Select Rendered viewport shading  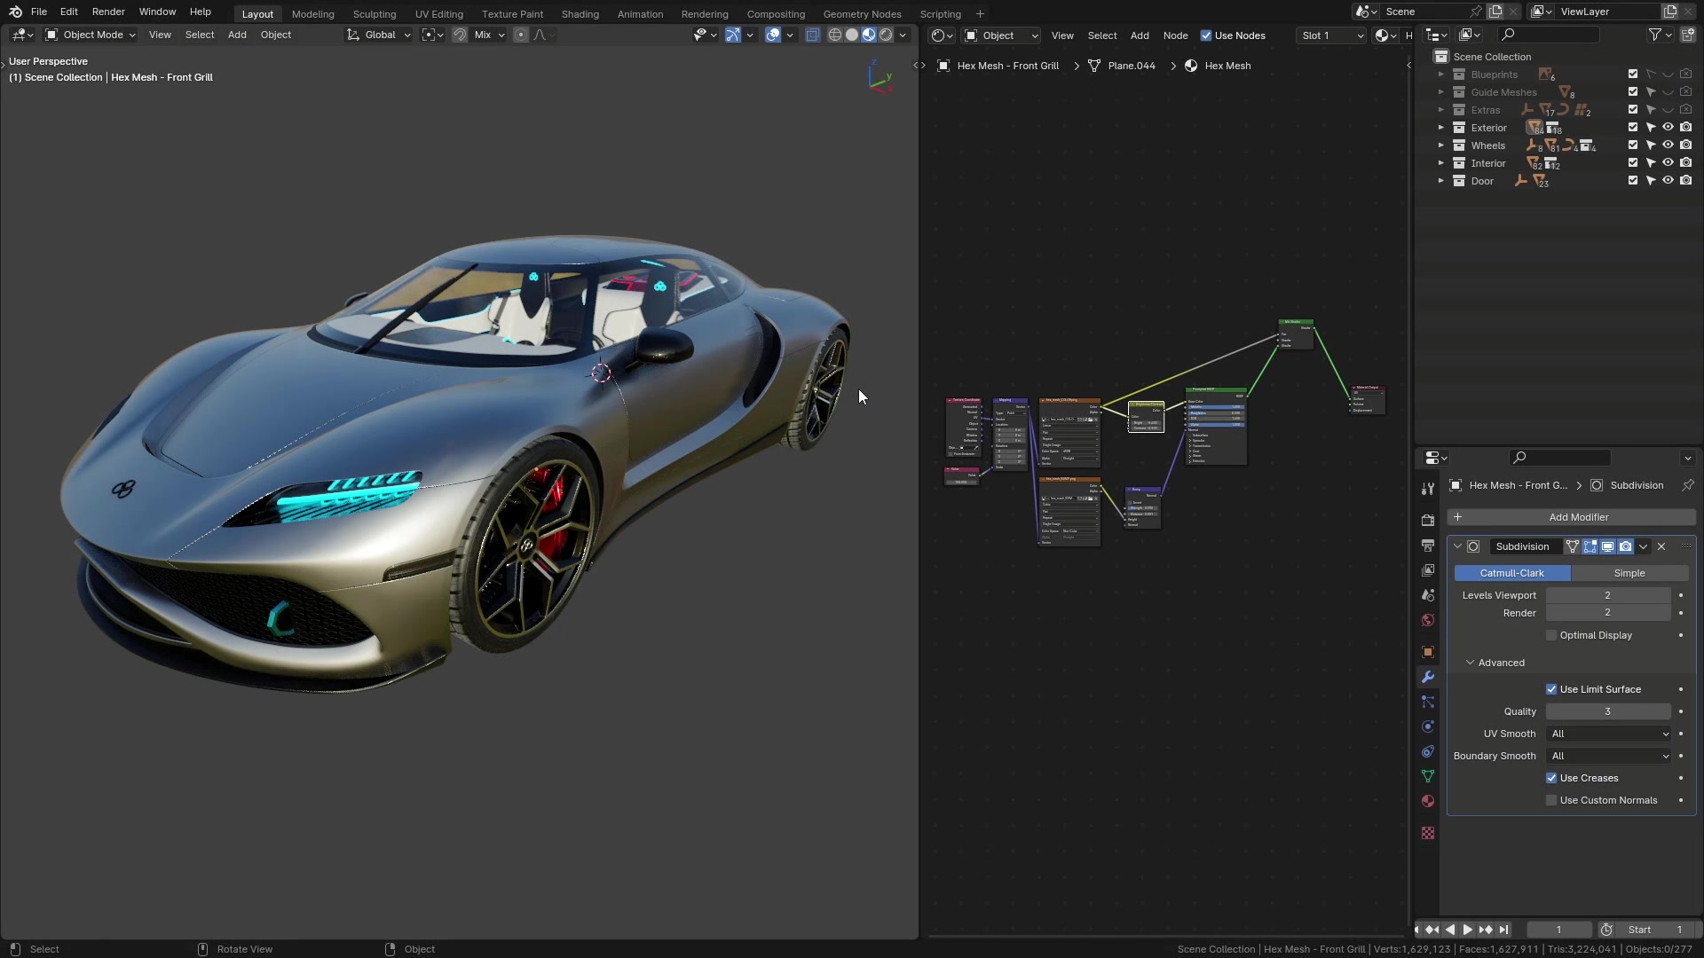click(x=886, y=35)
